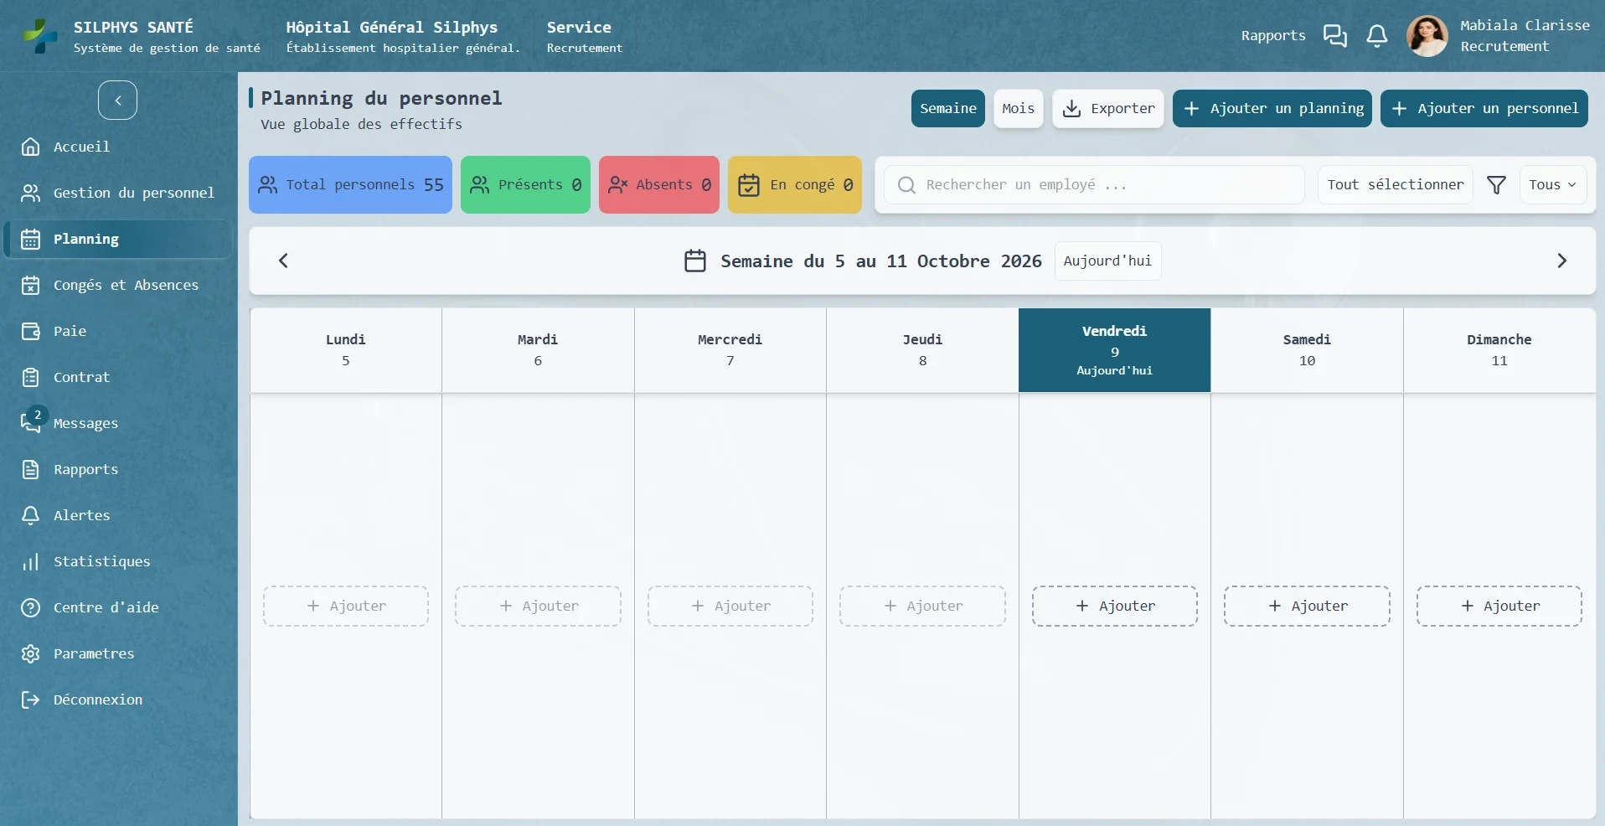Viewport: 1605px width, 826px height.
Task: Switch to Mois view
Action: (x=1018, y=108)
